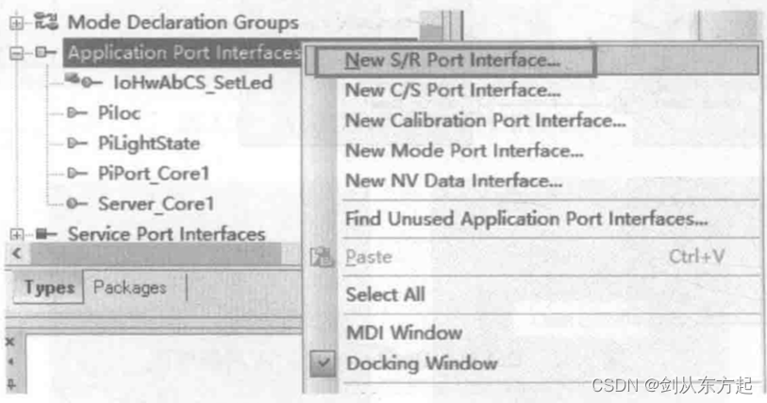Open the Types tab
The height and width of the screenshot is (403, 767).
pyautogui.click(x=50, y=287)
